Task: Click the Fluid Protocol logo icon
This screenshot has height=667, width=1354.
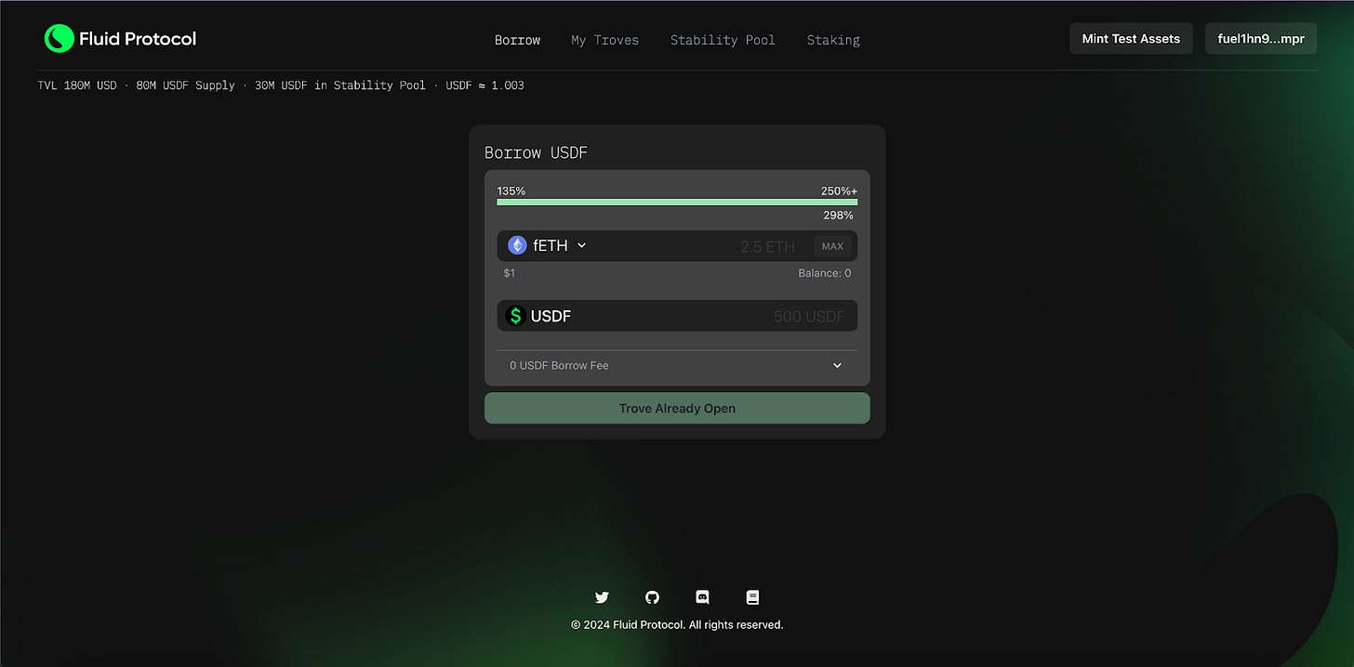Action: [59, 38]
